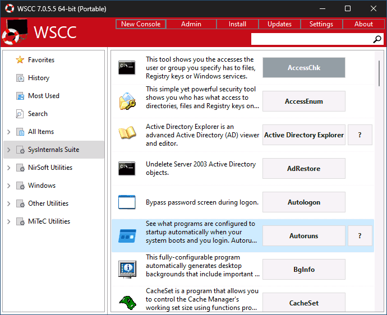
Task: Expand the Windows node arrow
Action: [8, 186]
